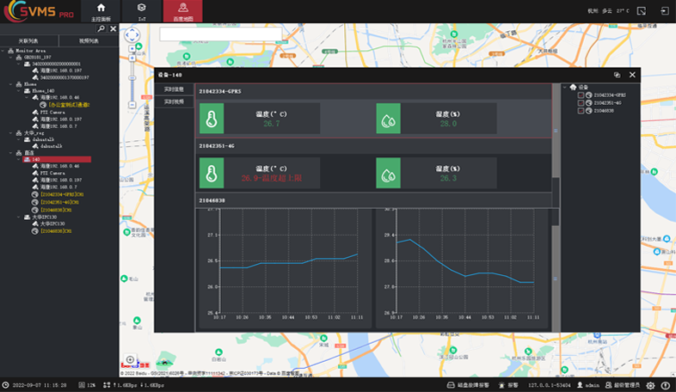Click the clock icon in status bar
This screenshot has height=392, width=676.
point(6,385)
